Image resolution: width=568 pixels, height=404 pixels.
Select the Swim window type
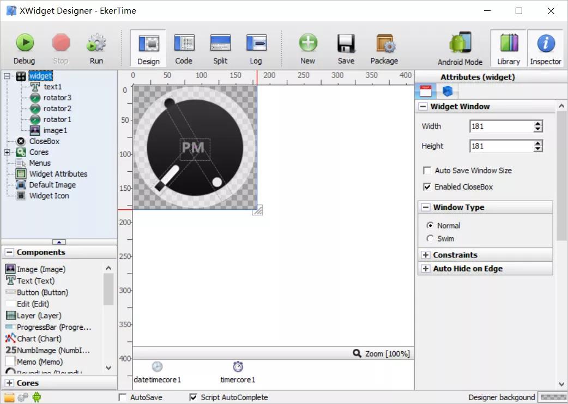(x=431, y=239)
